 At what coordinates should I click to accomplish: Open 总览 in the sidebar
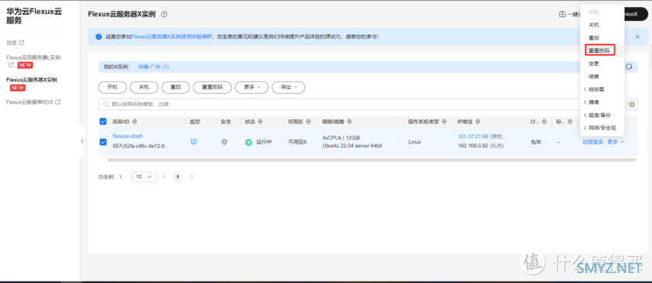pyautogui.click(x=12, y=43)
